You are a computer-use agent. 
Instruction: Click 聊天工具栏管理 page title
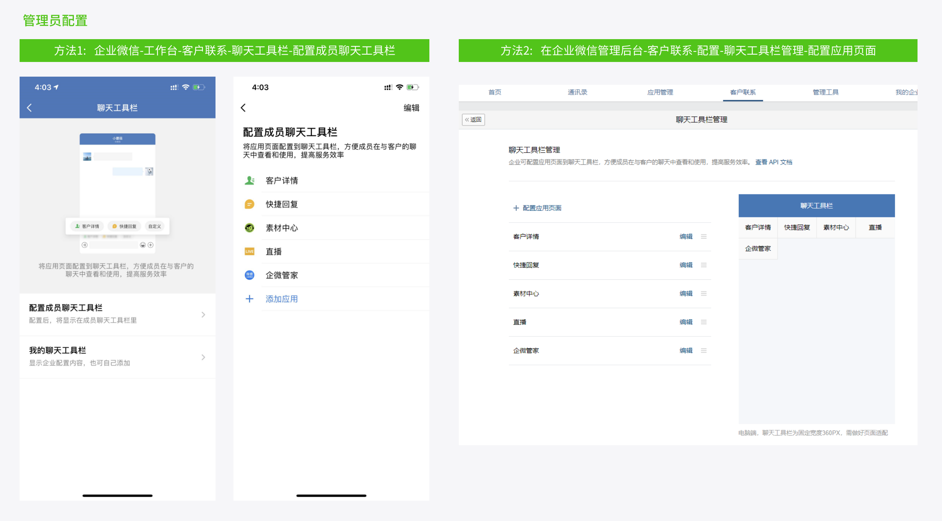702,119
